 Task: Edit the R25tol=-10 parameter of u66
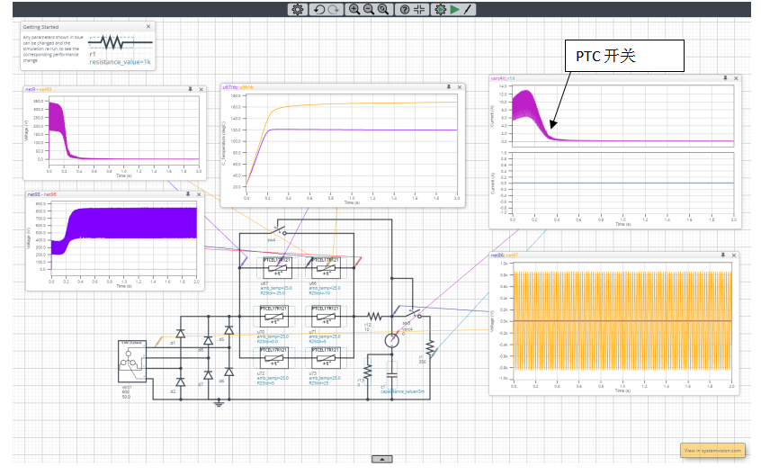click(319, 293)
